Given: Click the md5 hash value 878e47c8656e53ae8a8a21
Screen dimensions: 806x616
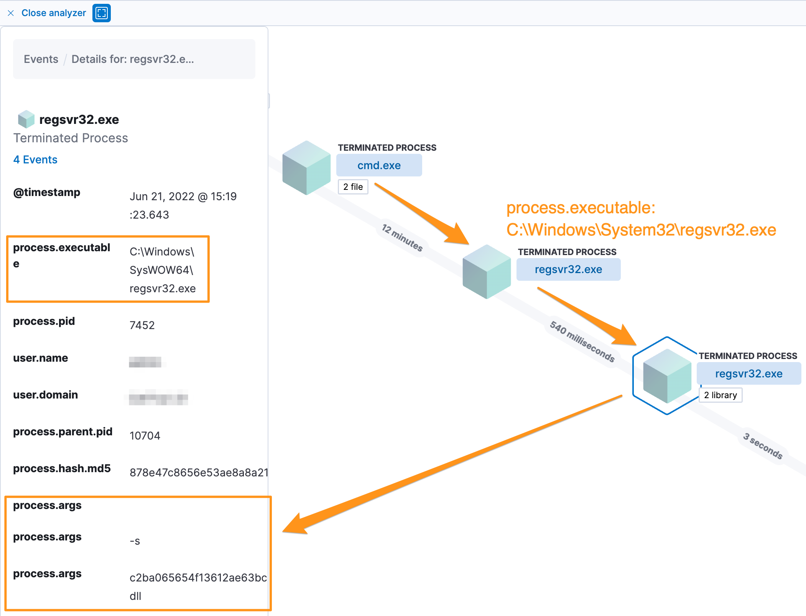Looking at the screenshot, I should pos(199,473).
